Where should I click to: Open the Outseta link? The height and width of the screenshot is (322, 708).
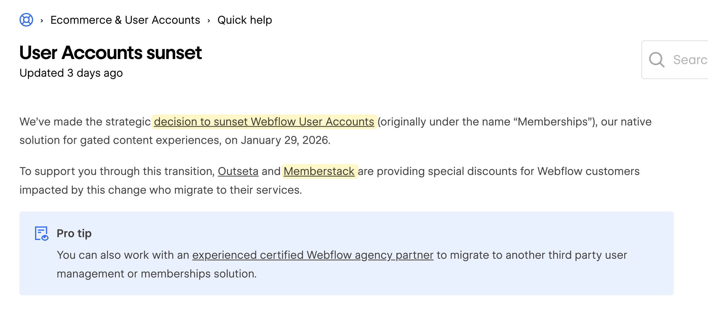click(238, 171)
